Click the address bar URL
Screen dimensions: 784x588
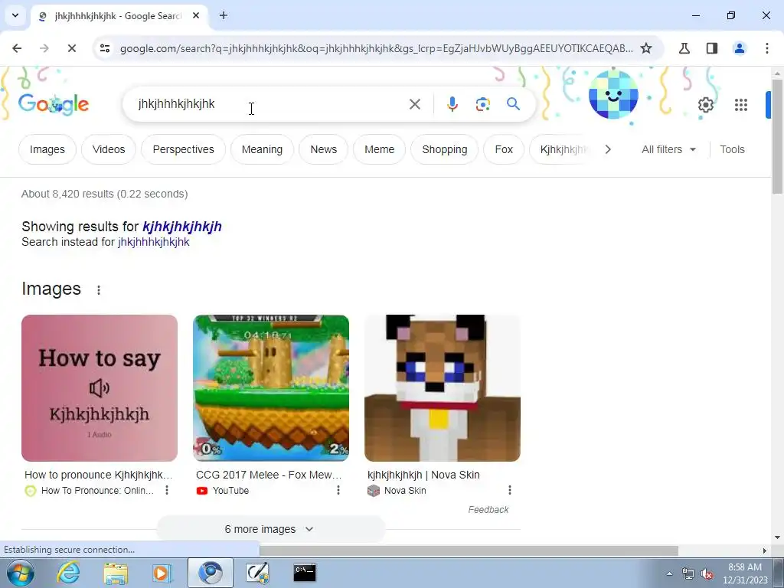click(376, 48)
